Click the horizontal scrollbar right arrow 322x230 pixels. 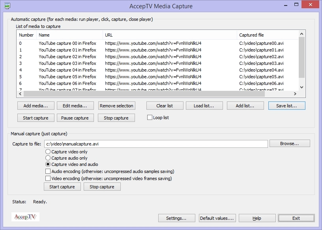coord(294,94)
